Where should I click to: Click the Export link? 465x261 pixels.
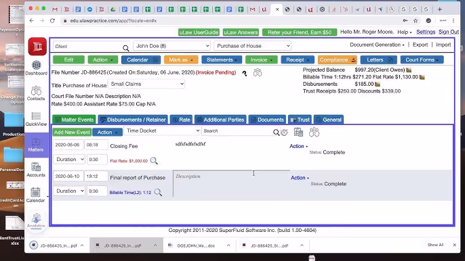(420, 45)
